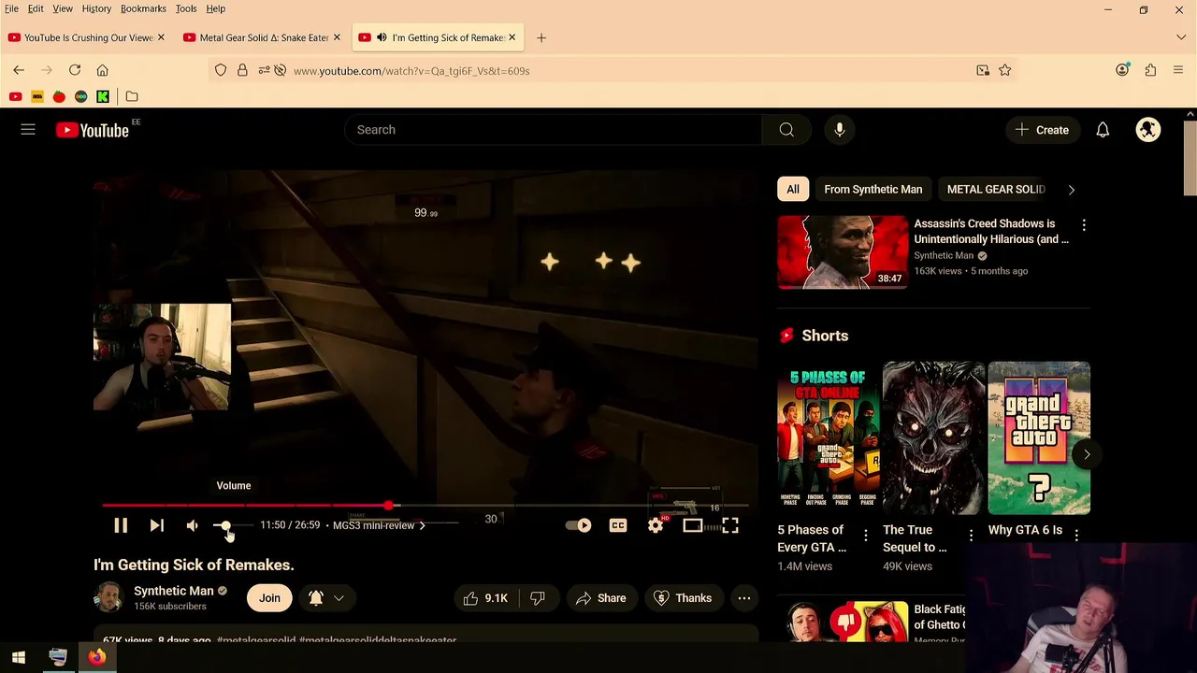Select the All filter chip

793,189
